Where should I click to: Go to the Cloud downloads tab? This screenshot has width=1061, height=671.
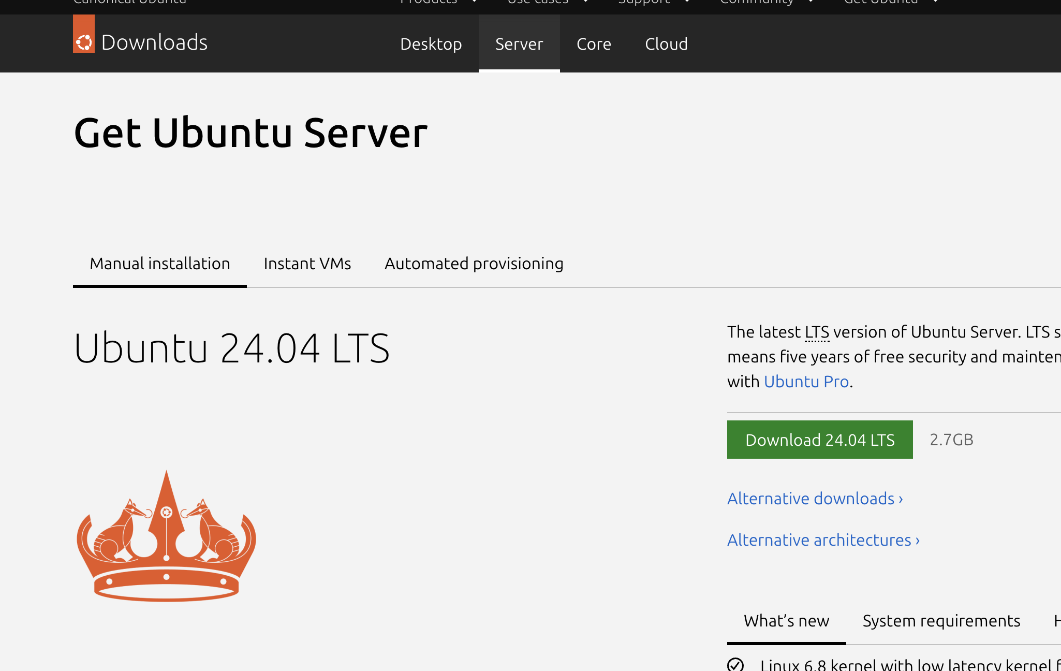pos(666,43)
